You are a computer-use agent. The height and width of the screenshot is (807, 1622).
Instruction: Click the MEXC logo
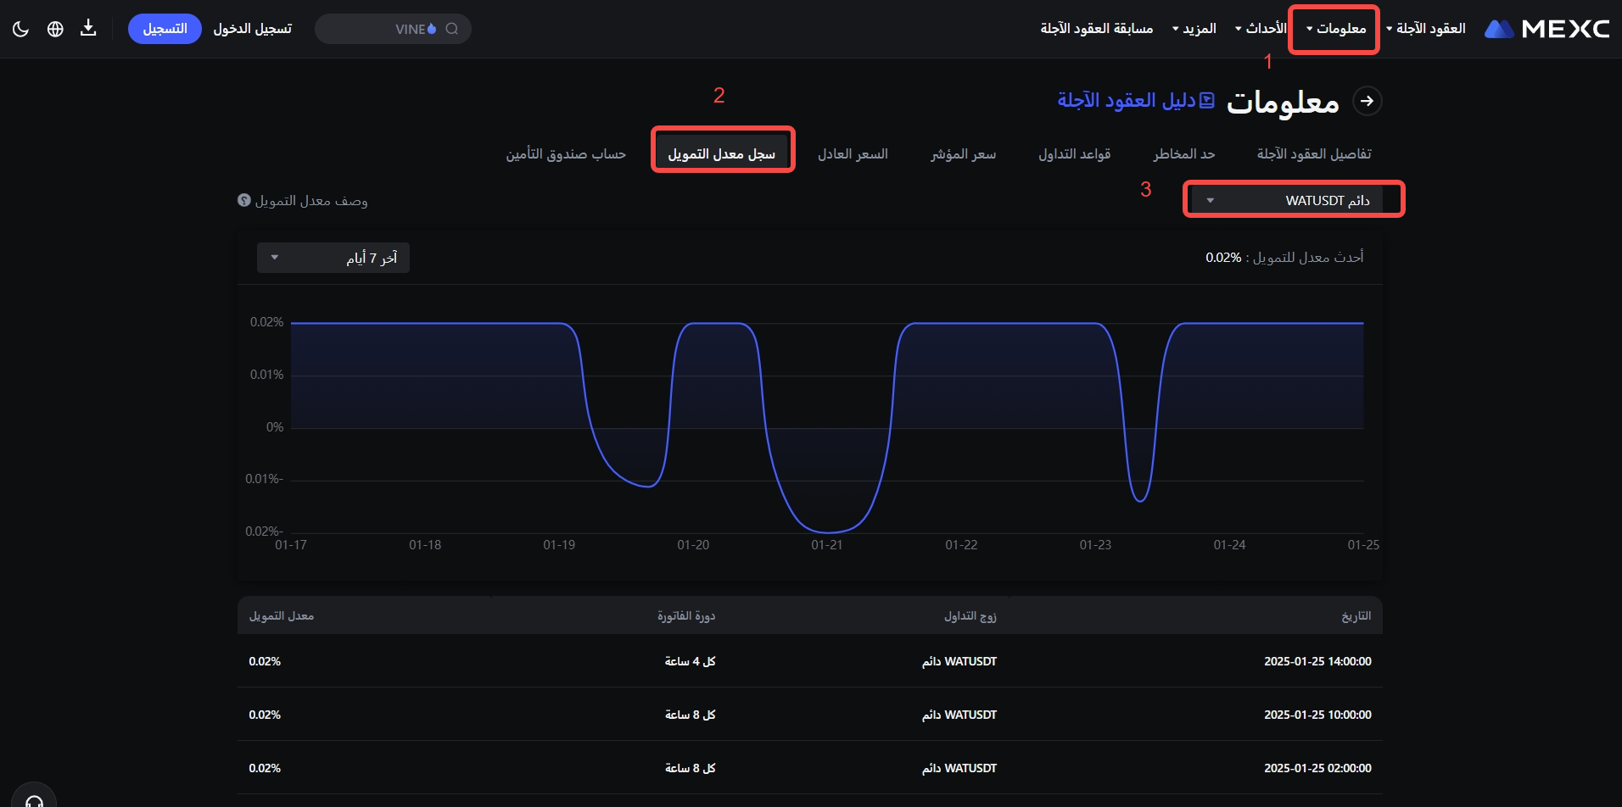point(1546,29)
